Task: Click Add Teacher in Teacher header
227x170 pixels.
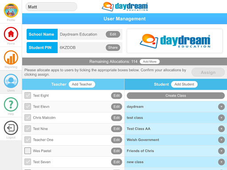Action: (82, 84)
